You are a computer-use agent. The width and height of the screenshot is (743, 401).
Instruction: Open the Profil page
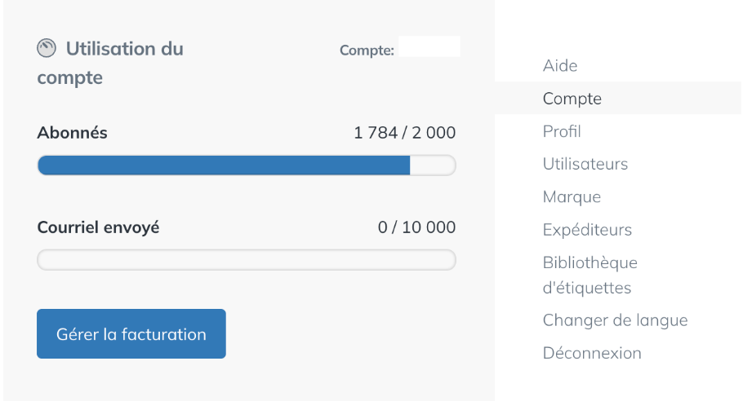562,131
